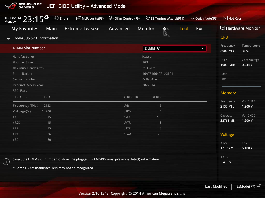Click Ratio value 30x

(223, 79)
